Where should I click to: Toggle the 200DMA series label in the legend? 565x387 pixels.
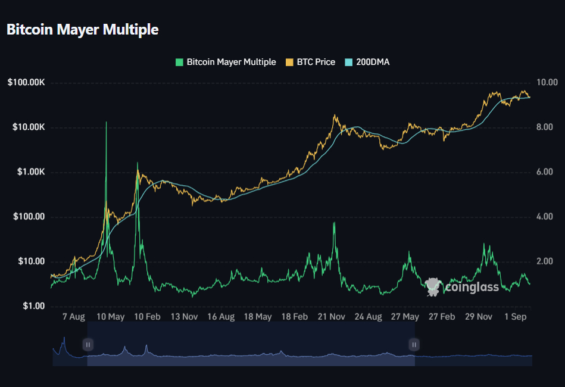point(373,62)
